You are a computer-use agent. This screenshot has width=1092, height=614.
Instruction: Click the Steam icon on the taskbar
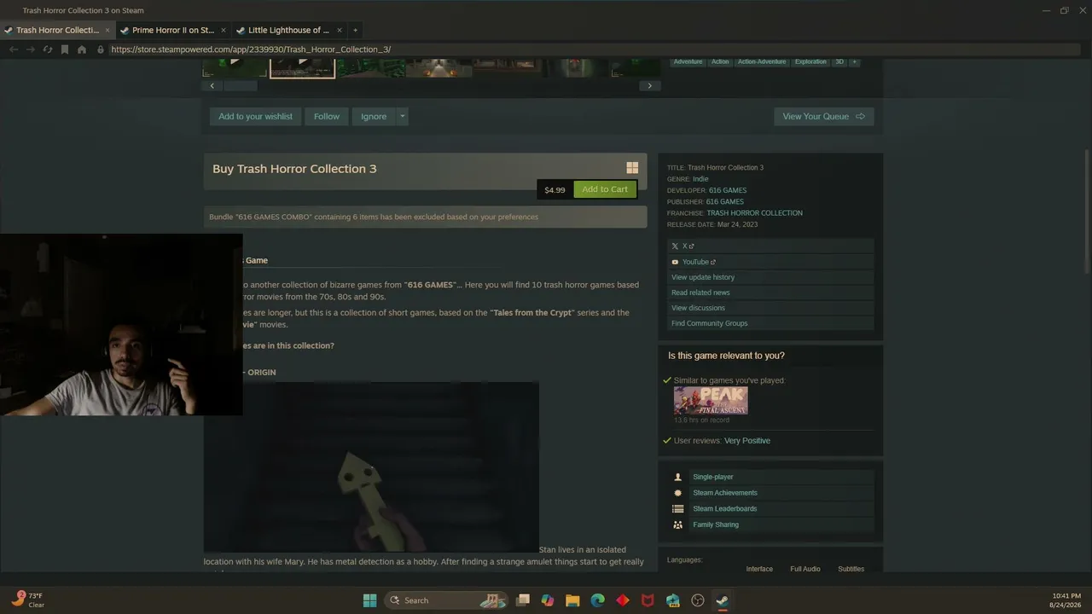(x=723, y=600)
